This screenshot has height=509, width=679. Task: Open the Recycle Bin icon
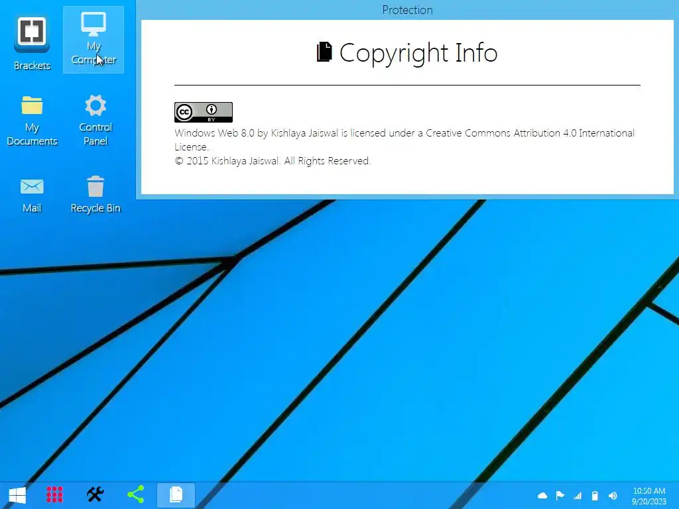point(95,196)
